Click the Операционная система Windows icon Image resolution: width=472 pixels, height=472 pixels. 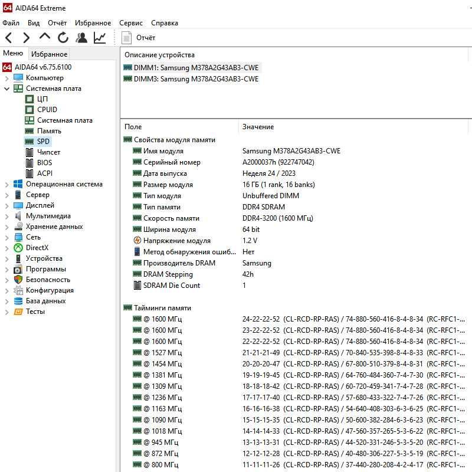(x=18, y=184)
